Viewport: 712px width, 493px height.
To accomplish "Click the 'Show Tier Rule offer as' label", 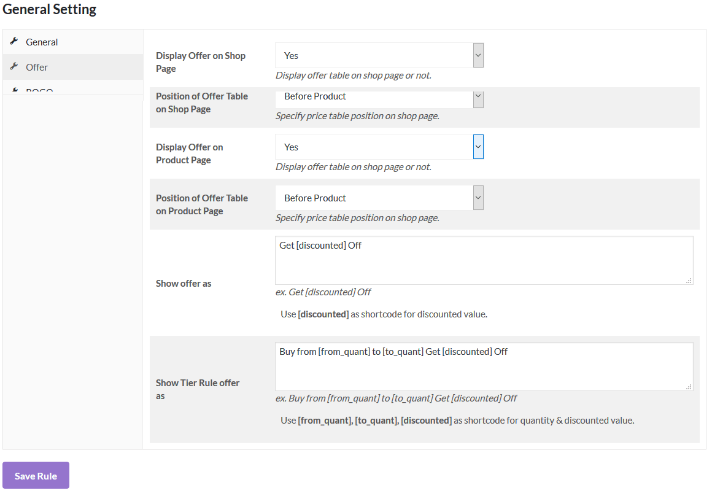I will coord(198,389).
